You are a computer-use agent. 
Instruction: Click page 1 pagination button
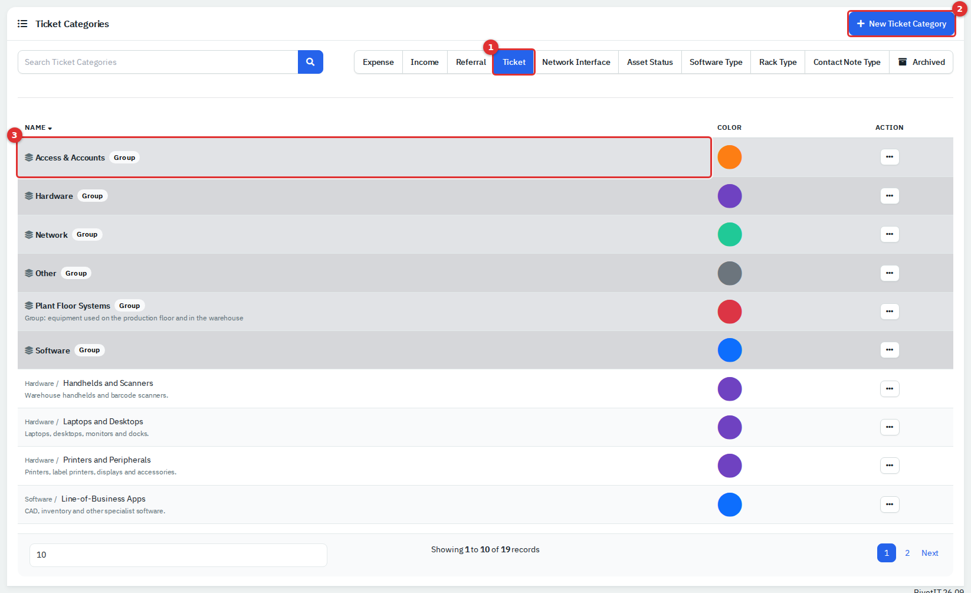(887, 553)
